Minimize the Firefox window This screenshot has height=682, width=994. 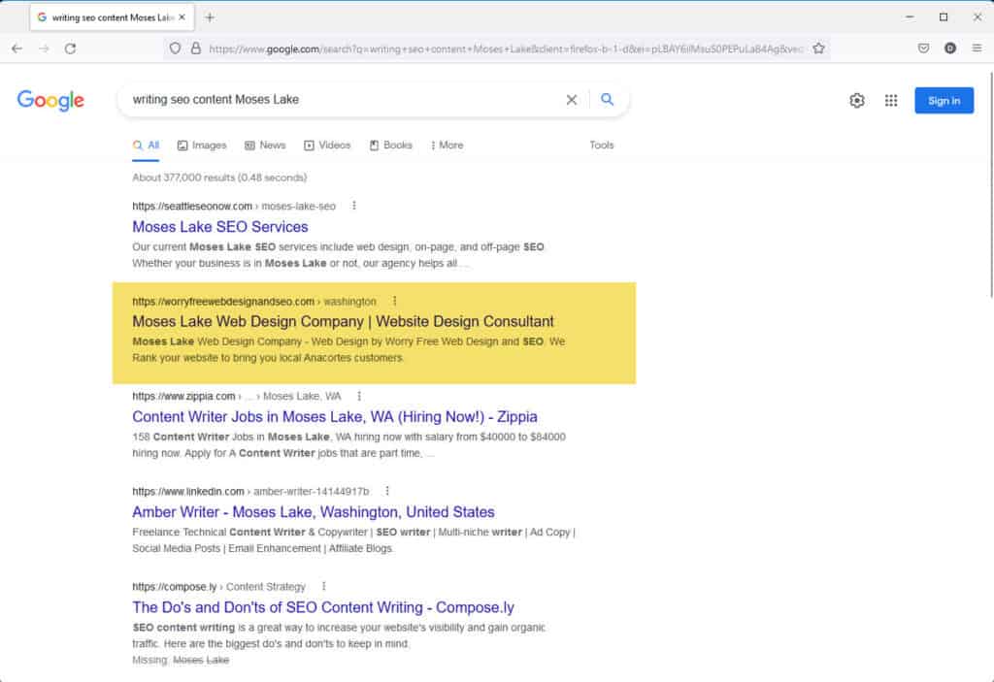point(910,17)
